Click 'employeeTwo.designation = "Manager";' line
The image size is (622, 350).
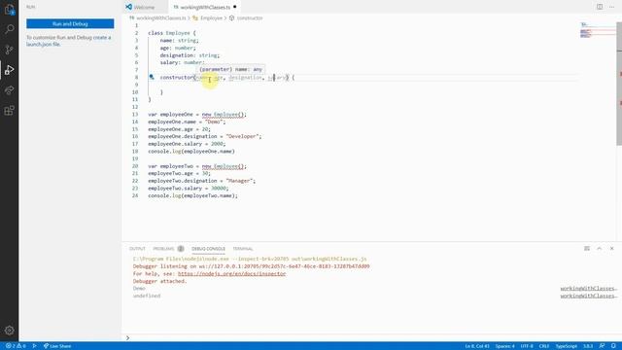coord(202,181)
